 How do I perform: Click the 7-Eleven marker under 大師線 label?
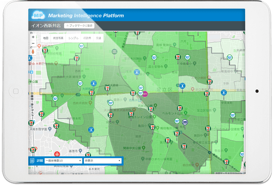click(108, 88)
